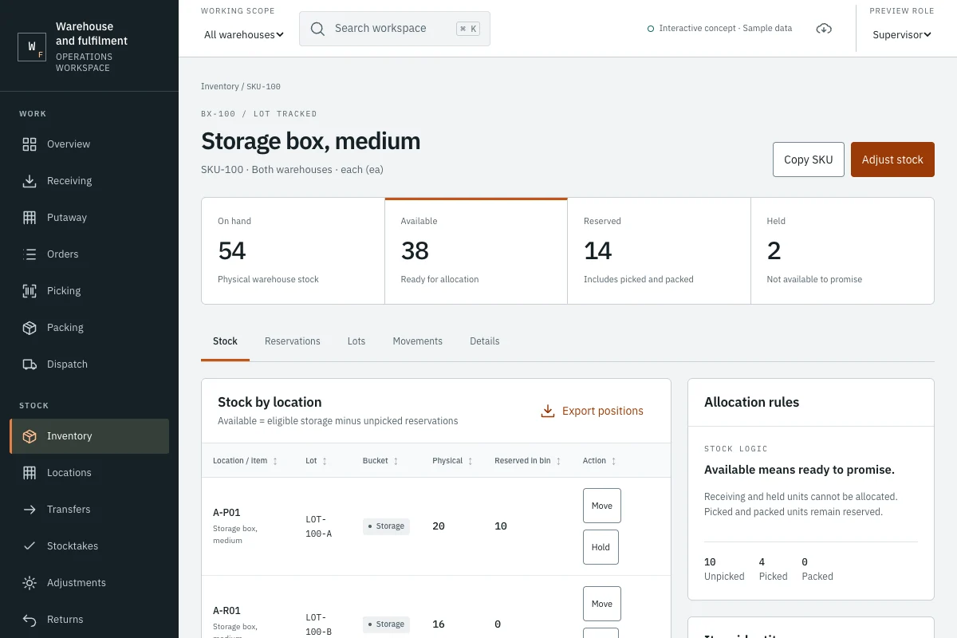The image size is (957, 638).
Task: Toggle sort on the Bucket column
Action: pyautogui.click(x=380, y=461)
